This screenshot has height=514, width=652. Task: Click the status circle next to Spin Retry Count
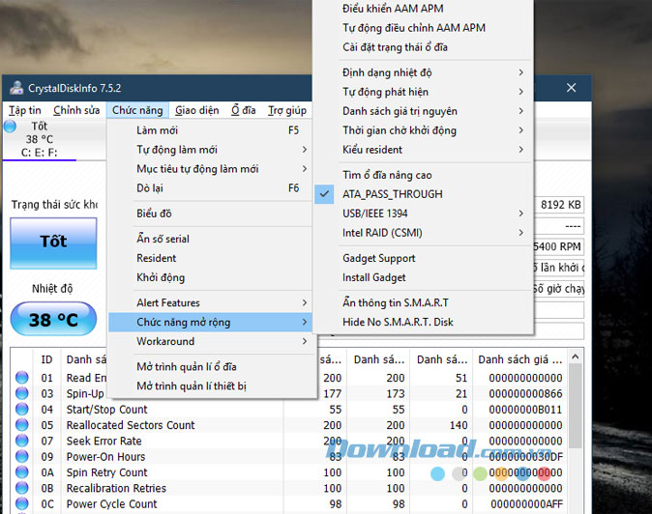coord(21,472)
